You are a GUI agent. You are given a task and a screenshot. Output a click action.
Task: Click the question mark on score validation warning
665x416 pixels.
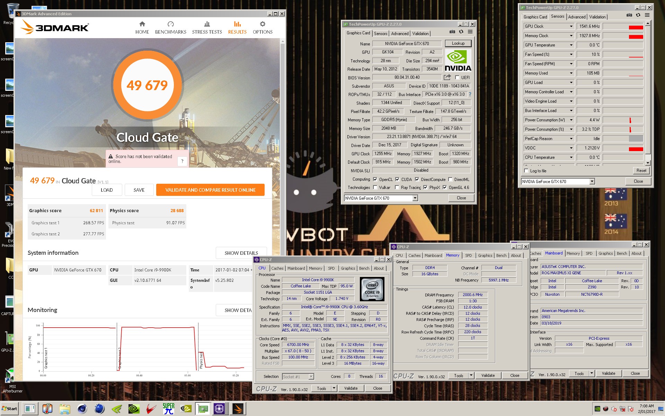click(182, 161)
